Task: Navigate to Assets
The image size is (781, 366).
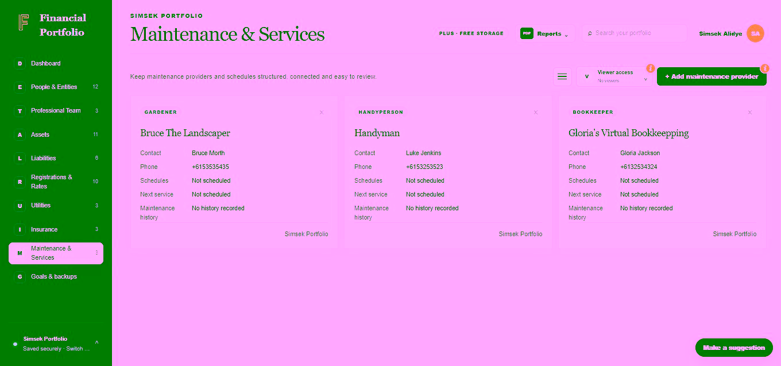Action: pyautogui.click(x=56, y=135)
